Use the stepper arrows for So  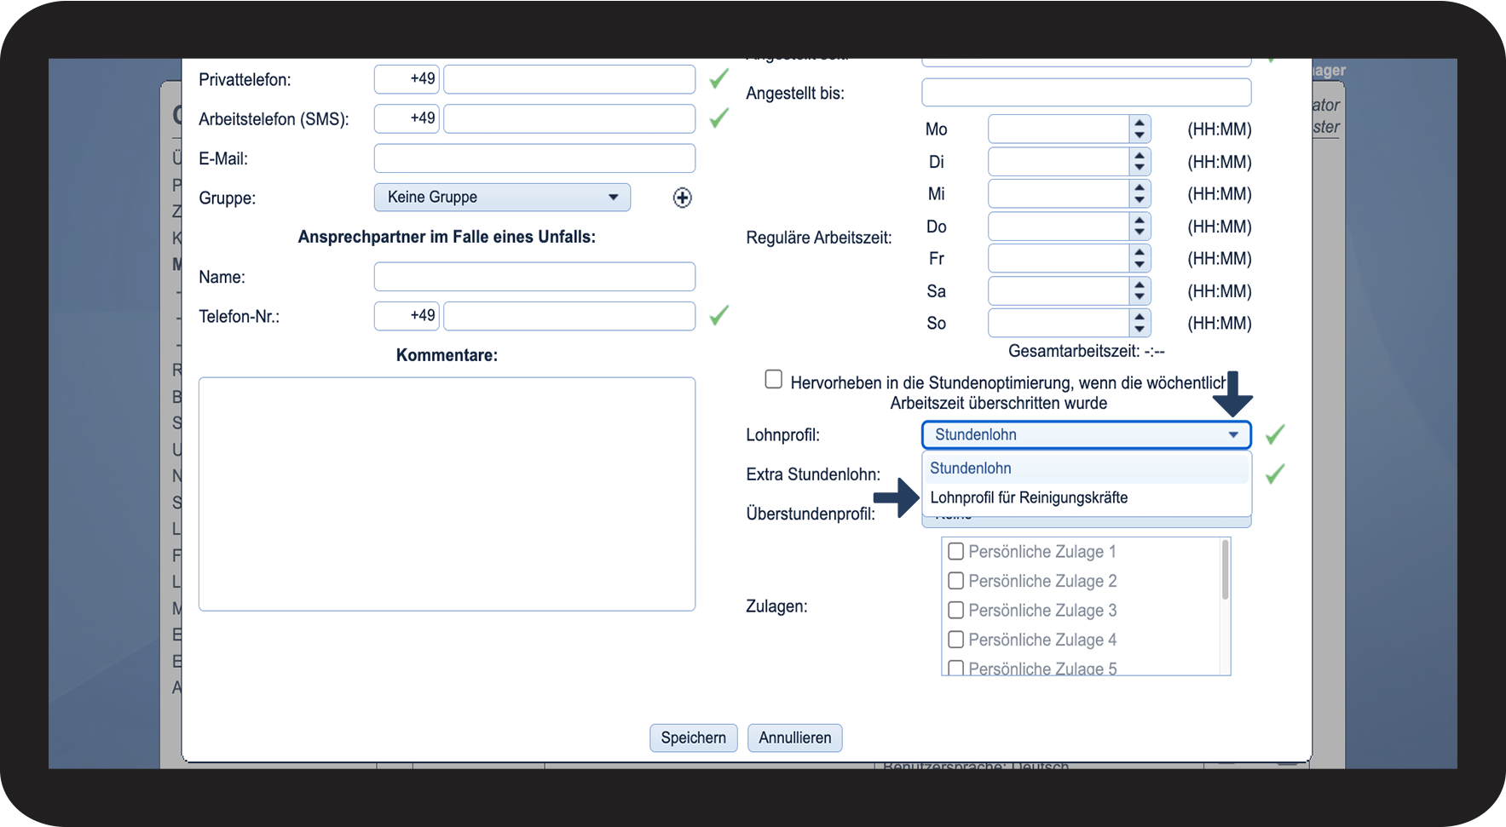coord(1140,323)
